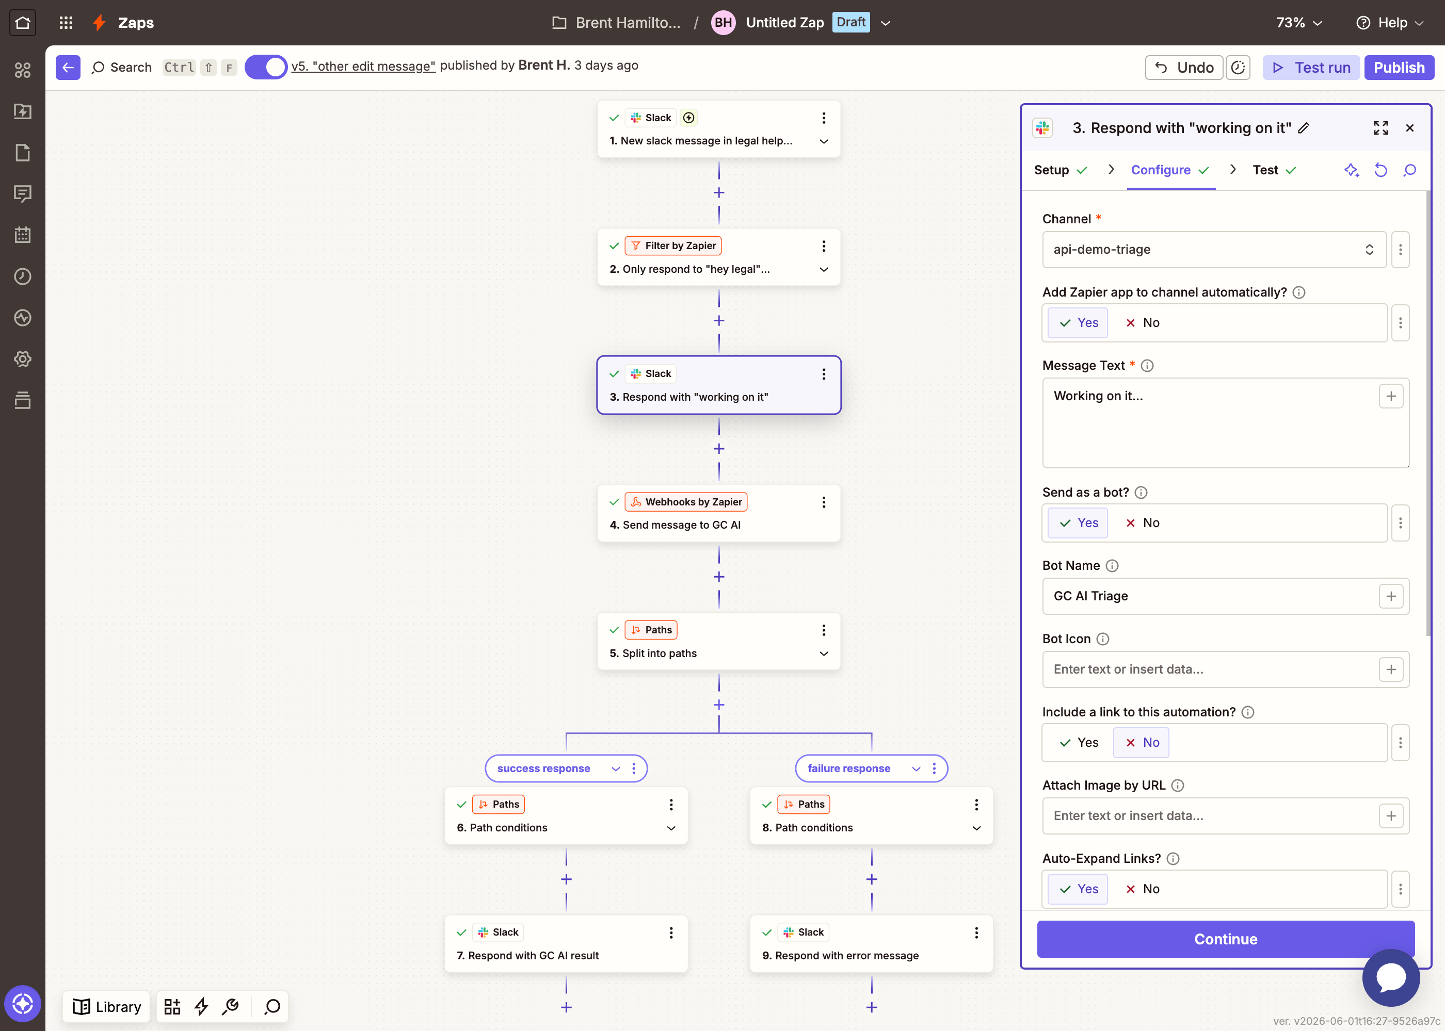This screenshot has width=1445, height=1031.
Task: Click the Attach Image by URL field
Action: pos(1225,816)
